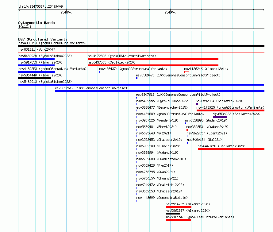The height and width of the screenshot is (232, 273).
Task: Open nsv3937226 (Wenger2019) label
Action: [157, 120]
